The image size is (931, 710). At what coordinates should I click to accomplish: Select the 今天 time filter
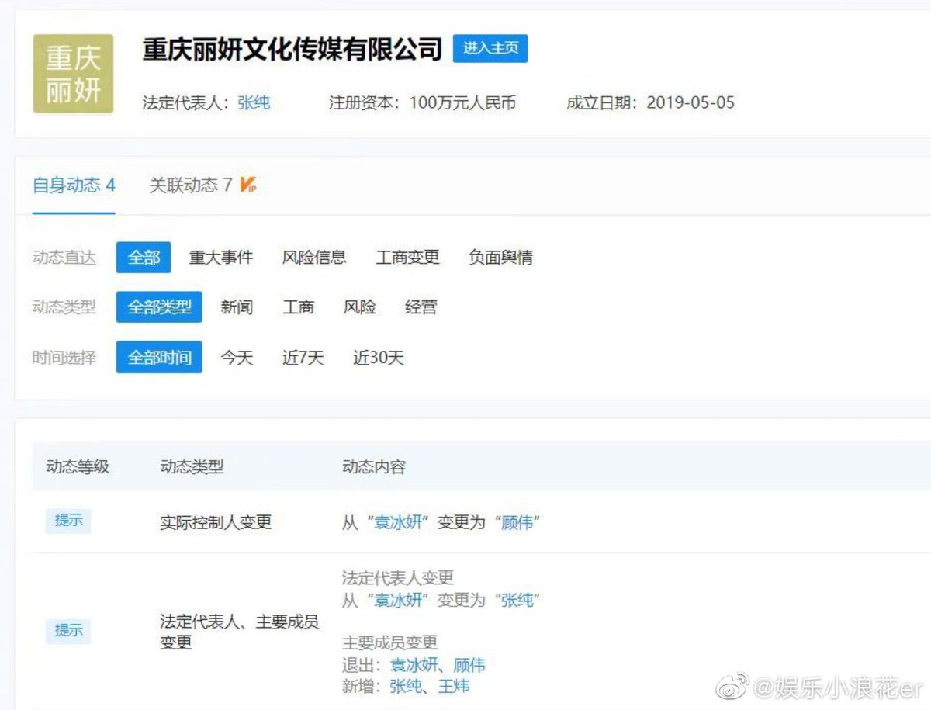click(x=237, y=358)
